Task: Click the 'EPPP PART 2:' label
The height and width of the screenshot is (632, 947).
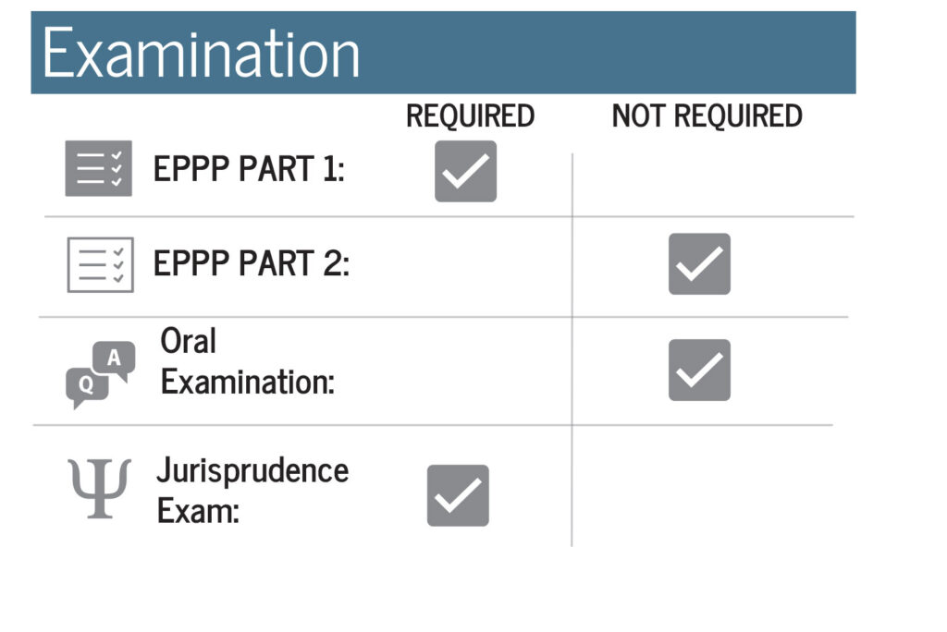Action: click(252, 264)
